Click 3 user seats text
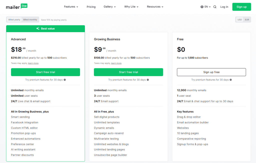The width and height of the screenshot is (256, 163). [102, 96]
